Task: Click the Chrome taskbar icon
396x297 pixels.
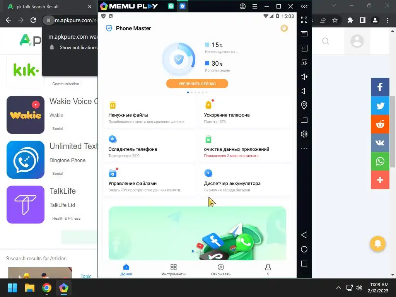Action: tap(47, 288)
